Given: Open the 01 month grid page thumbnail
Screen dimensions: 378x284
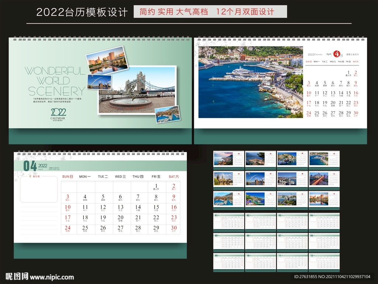Looking at the screenshot, I should pyautogui.click(x=229, y=222).
